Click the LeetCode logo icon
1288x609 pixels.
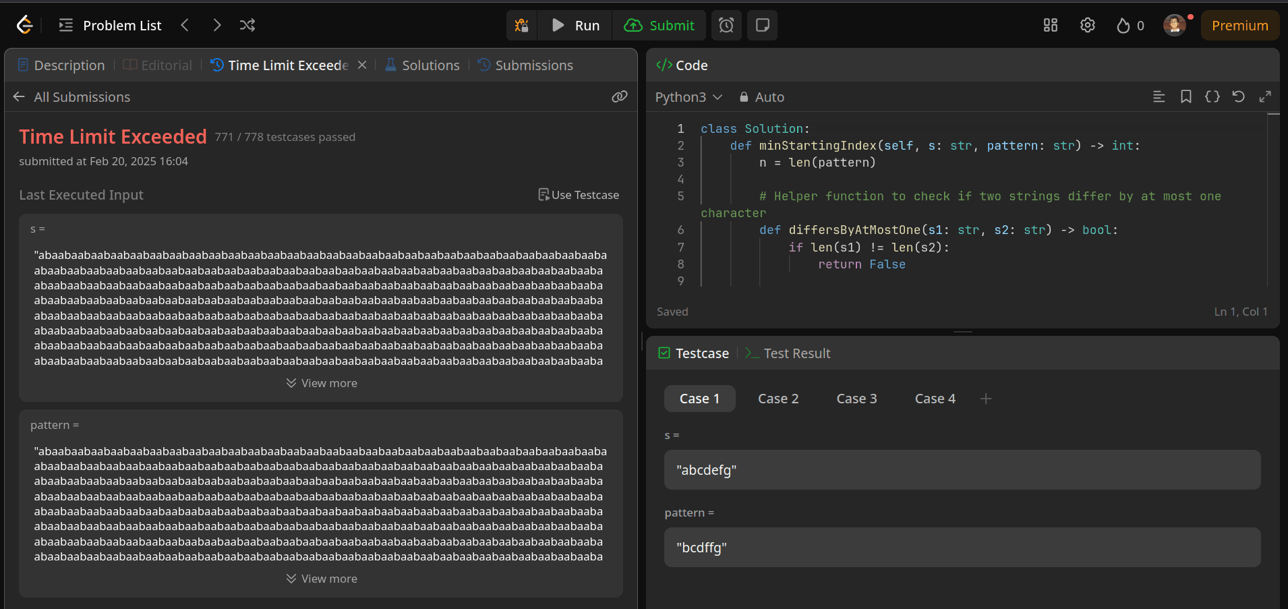tap(24, 25)
